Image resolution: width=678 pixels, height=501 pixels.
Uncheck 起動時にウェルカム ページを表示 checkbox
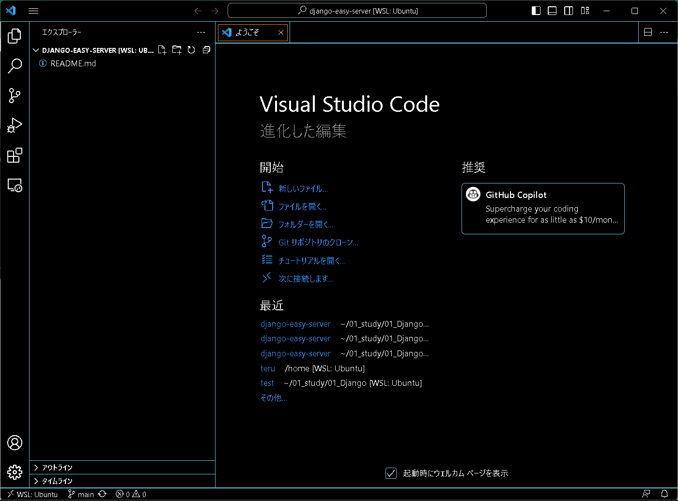click(x=391, y=473)
